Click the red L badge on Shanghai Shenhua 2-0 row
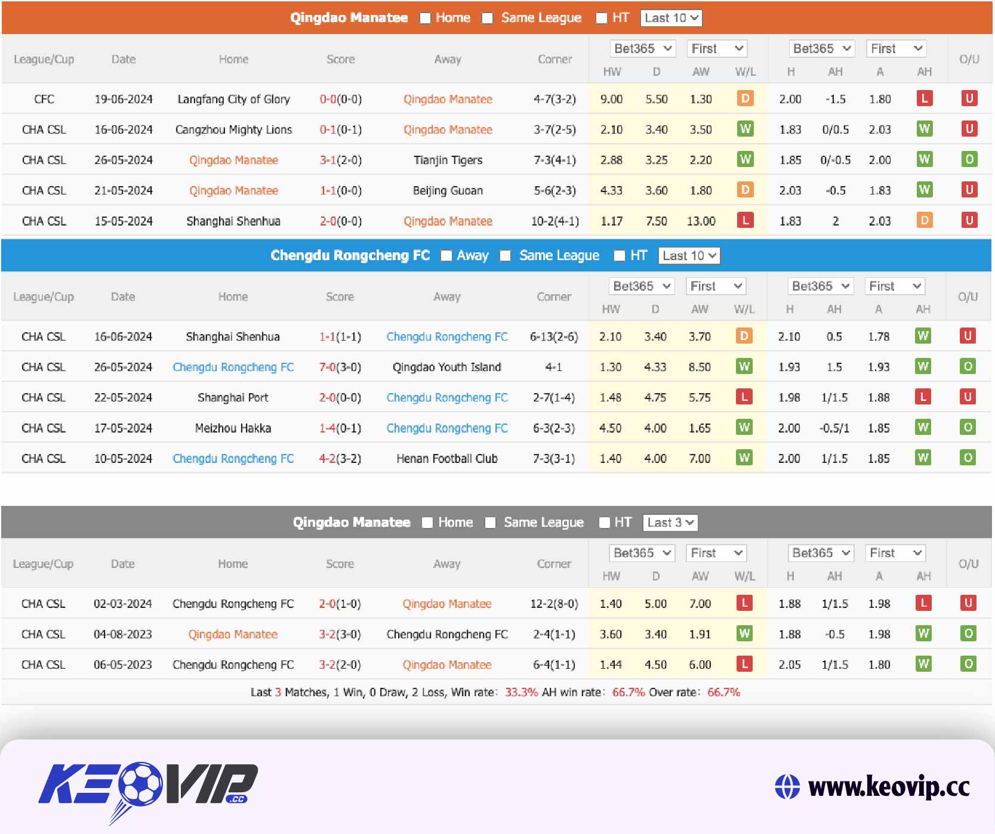This screenshot has height=834, width=995. pyautogui.click(x=745, y=221)
